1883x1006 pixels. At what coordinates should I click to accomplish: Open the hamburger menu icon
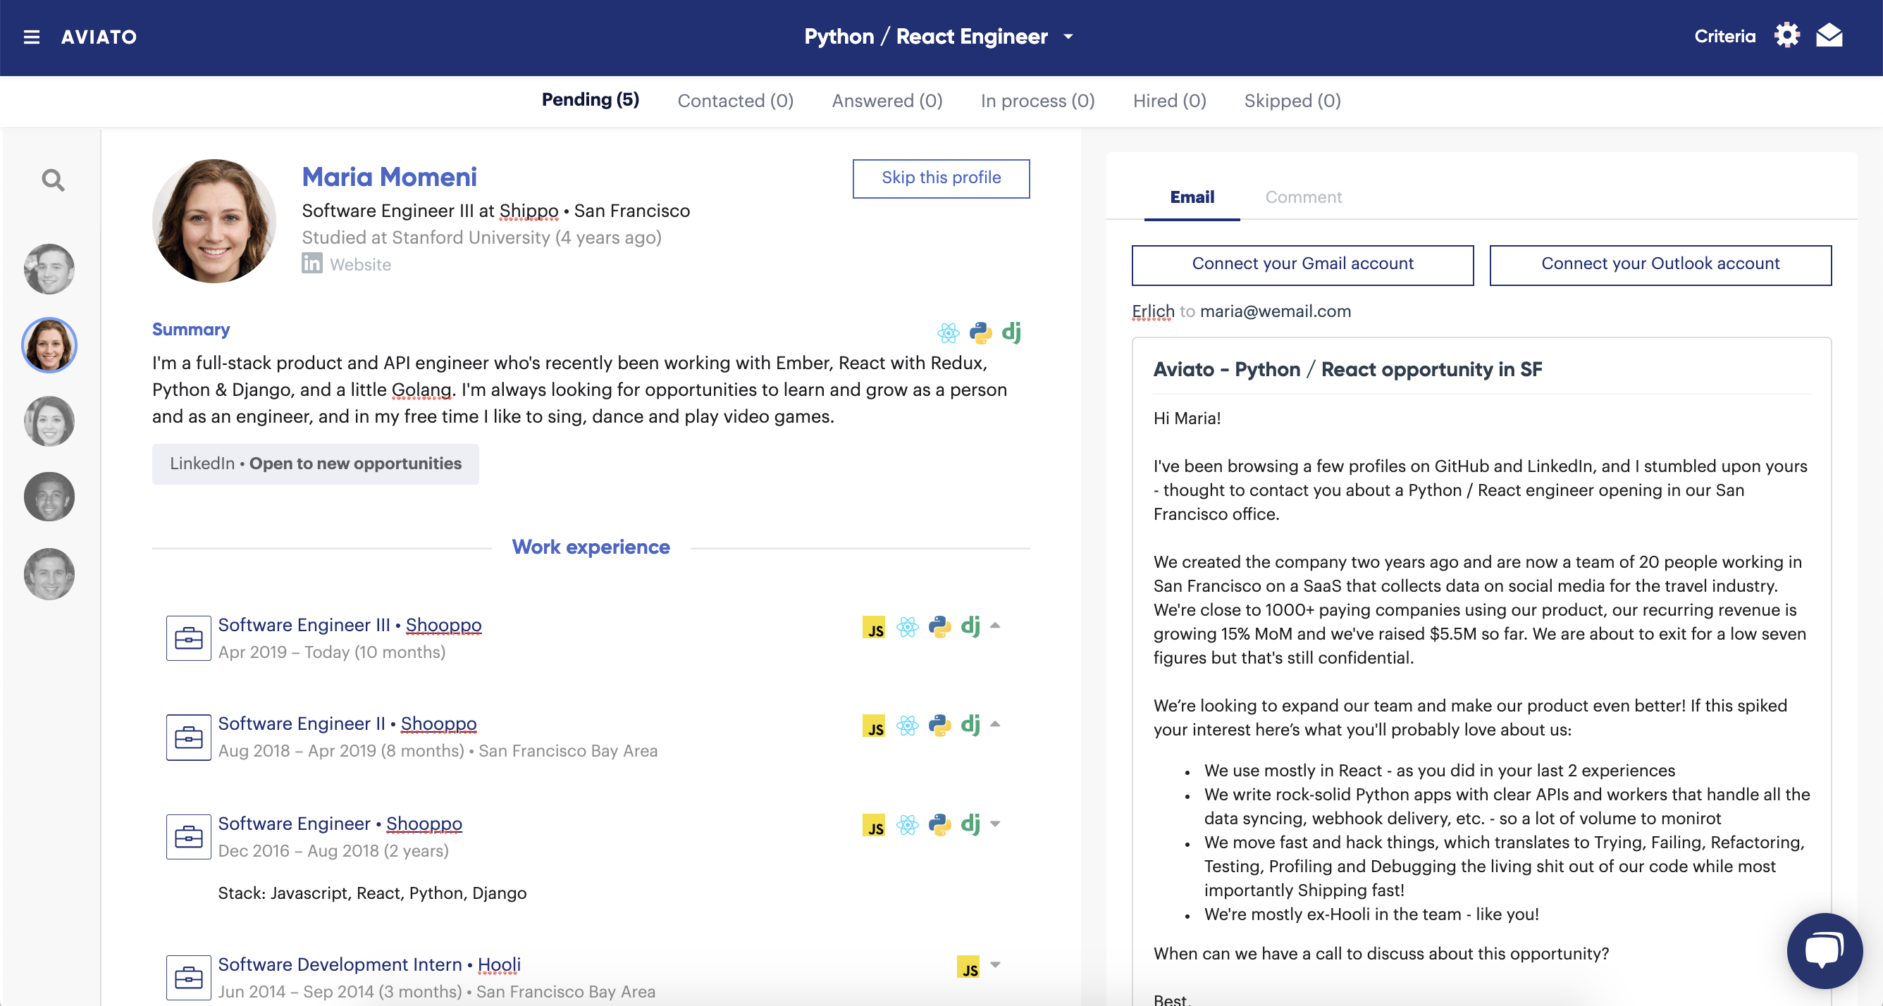[x=32, y=37]
